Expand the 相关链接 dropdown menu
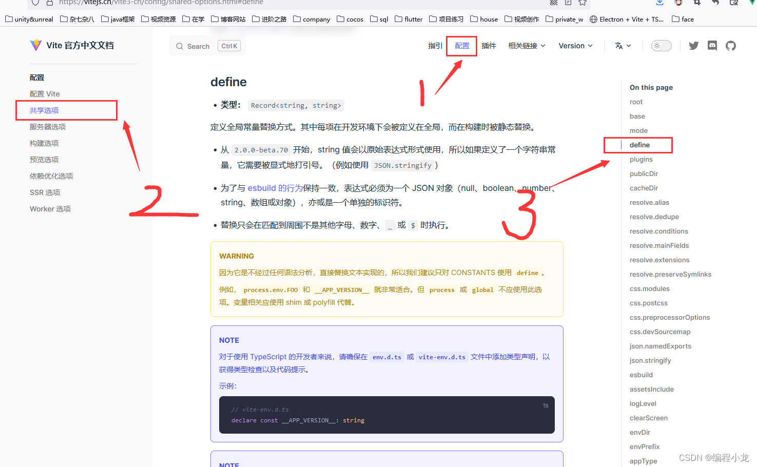 [x=527, y=46]
